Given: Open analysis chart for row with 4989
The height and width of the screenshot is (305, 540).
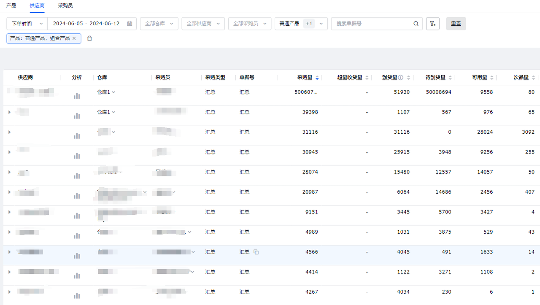Looking at the screenshot, I should [77, 236].
